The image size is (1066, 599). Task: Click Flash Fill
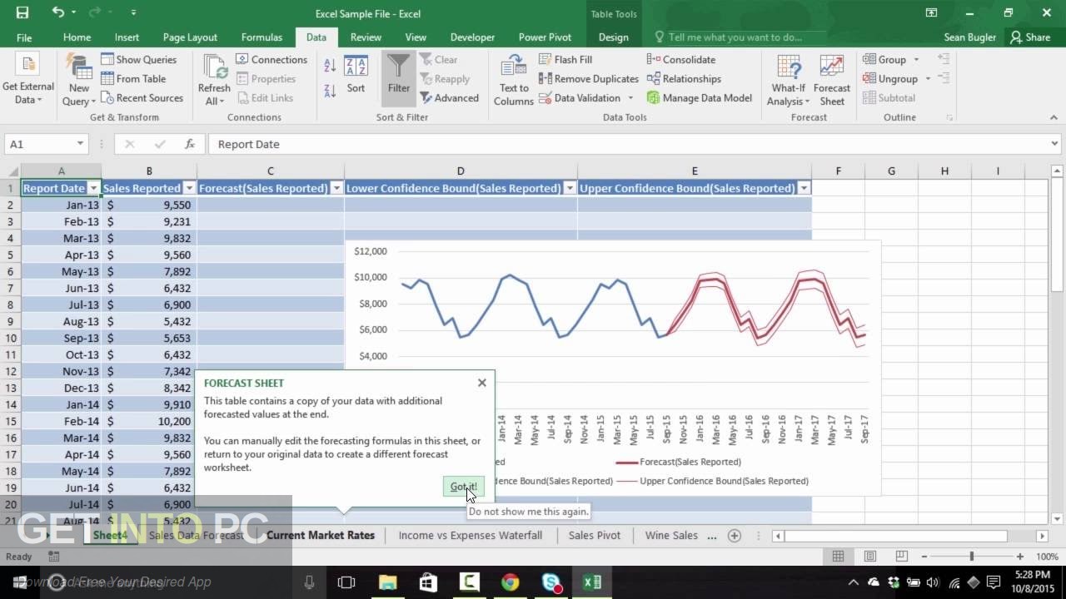(565, 59)
